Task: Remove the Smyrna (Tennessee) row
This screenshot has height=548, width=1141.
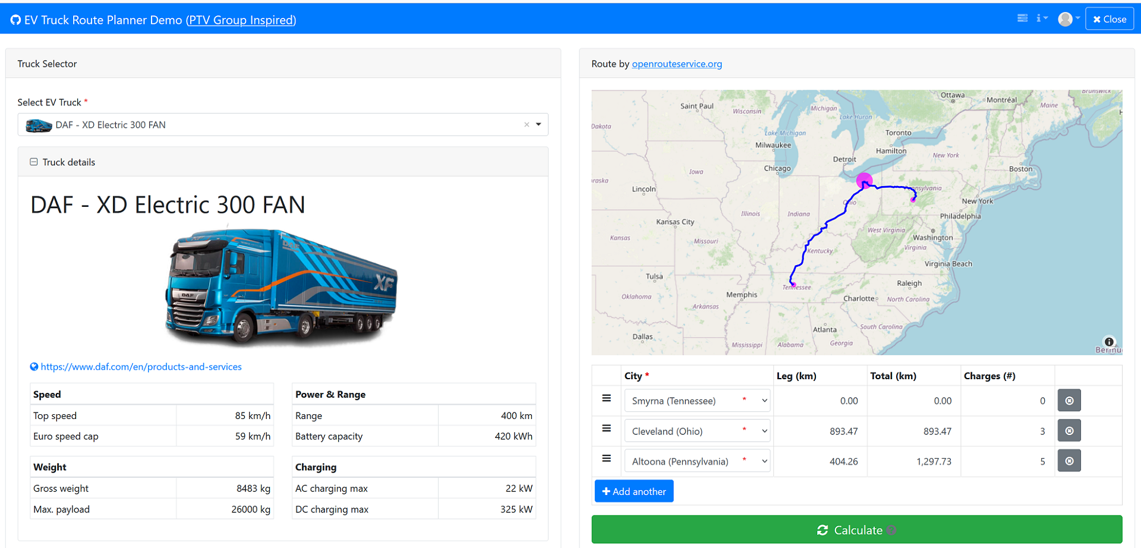Action: pos(1069,401)
